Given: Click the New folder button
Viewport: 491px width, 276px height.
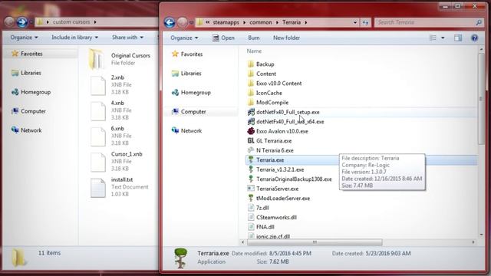Looking at the screenshot, I should [x=286, y=38].
